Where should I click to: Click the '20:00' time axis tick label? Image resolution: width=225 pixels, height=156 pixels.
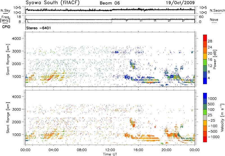[x=166, y=150]
